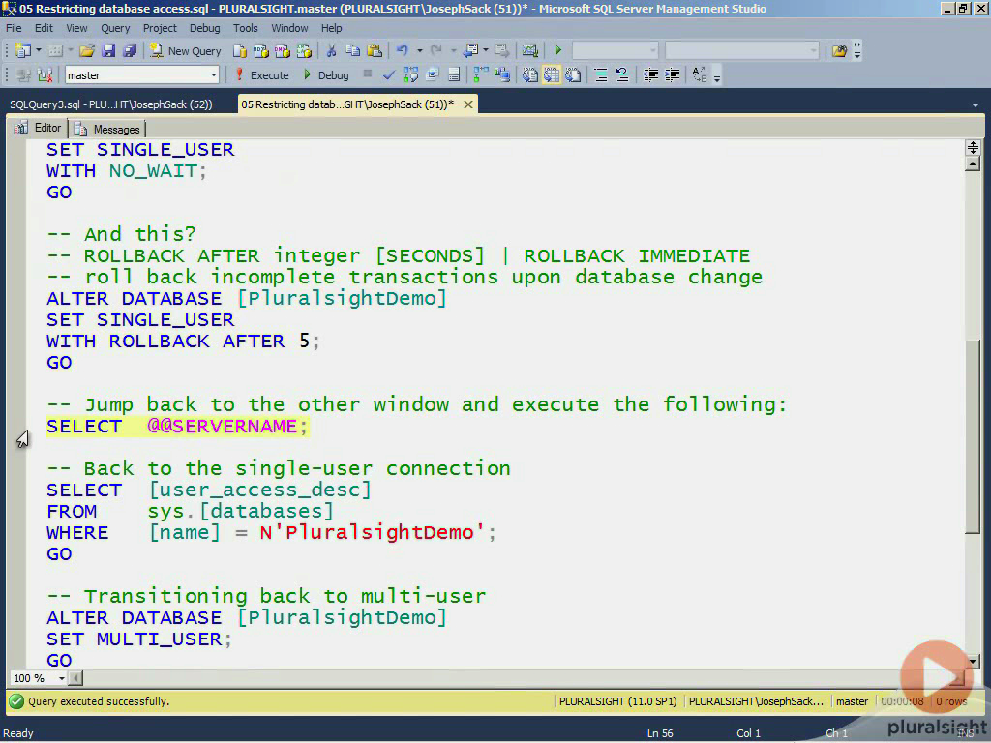Select Results to Text option
The height and width of the screenshot is (743, 991).
tap(529, 75)
